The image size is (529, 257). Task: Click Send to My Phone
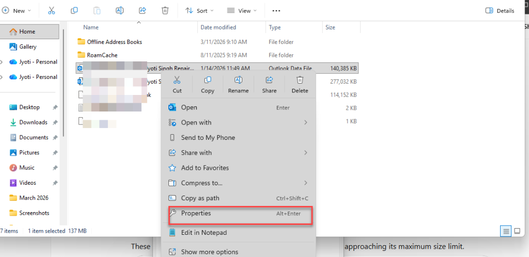239,138
